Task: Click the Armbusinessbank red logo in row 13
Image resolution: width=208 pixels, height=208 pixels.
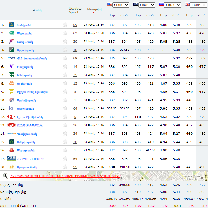Action: 12,125
